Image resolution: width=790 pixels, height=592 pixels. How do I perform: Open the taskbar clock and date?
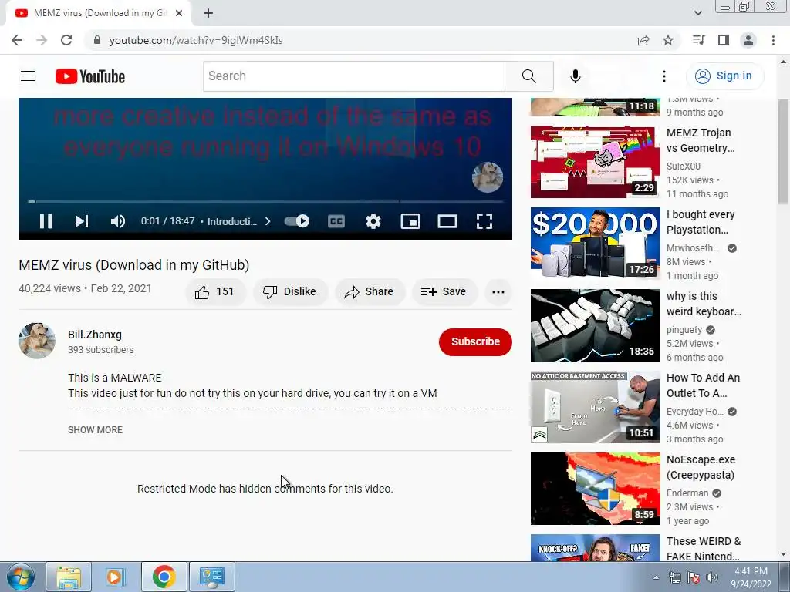coord(751,577)
